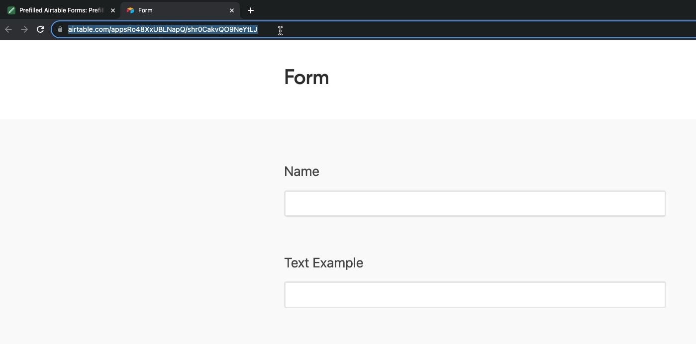696x344 pixels.
Task: Open a new browser tab
Action: point(251,10)
